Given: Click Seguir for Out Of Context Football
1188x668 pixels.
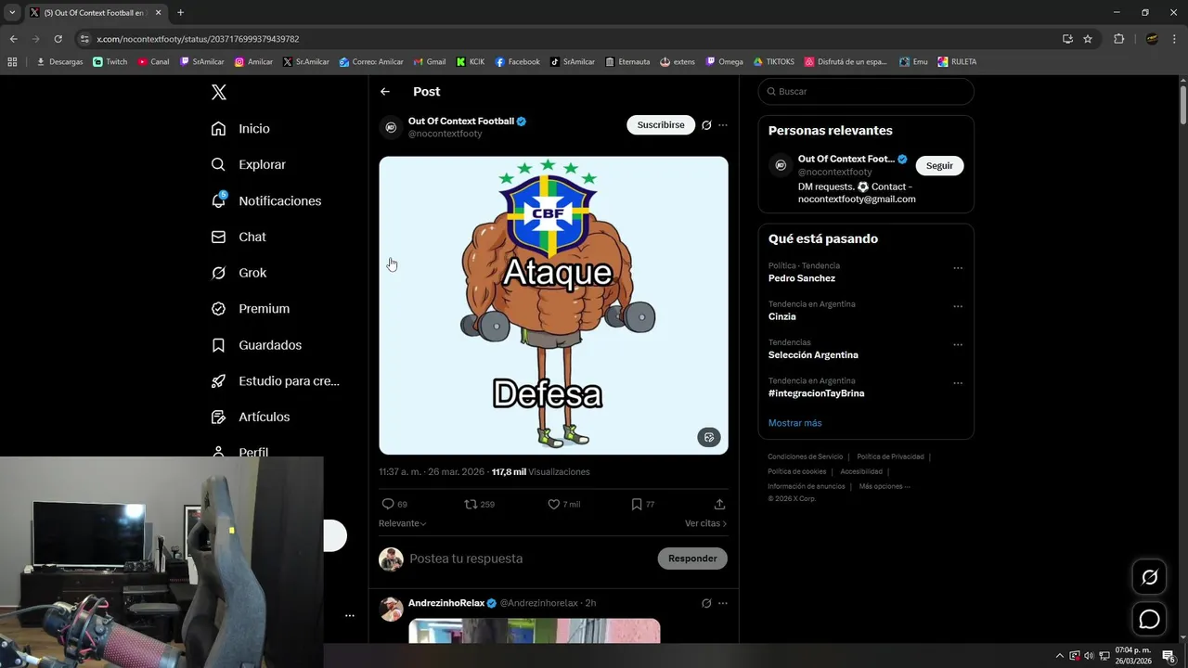Looking at the screenshot, I should [x=939, y=165].
